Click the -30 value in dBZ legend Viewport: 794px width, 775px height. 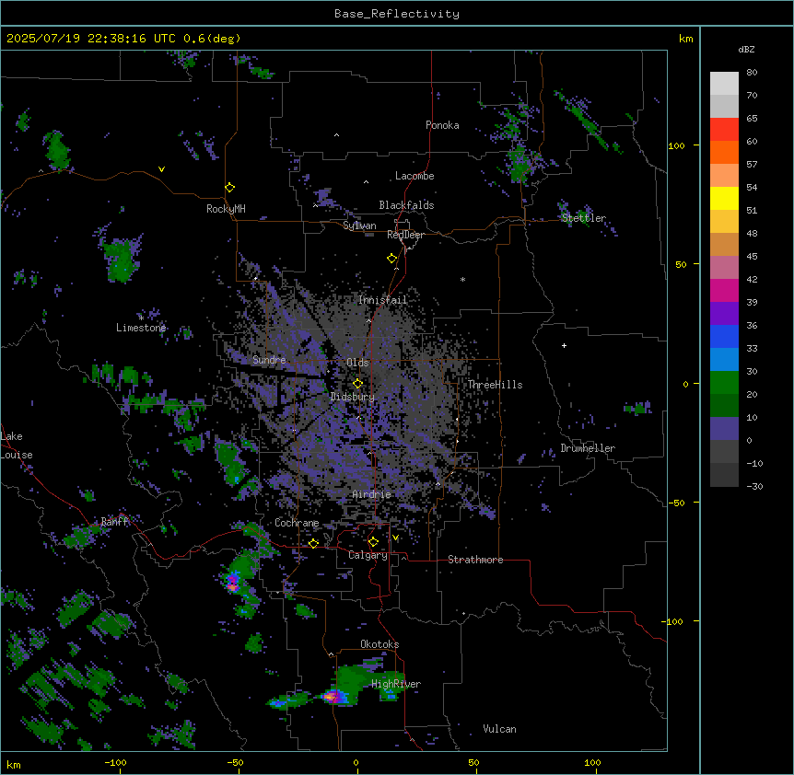(754, 486)
